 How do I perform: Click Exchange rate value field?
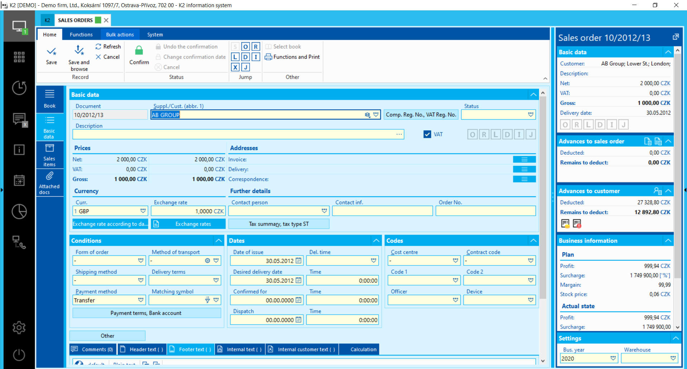188,211
